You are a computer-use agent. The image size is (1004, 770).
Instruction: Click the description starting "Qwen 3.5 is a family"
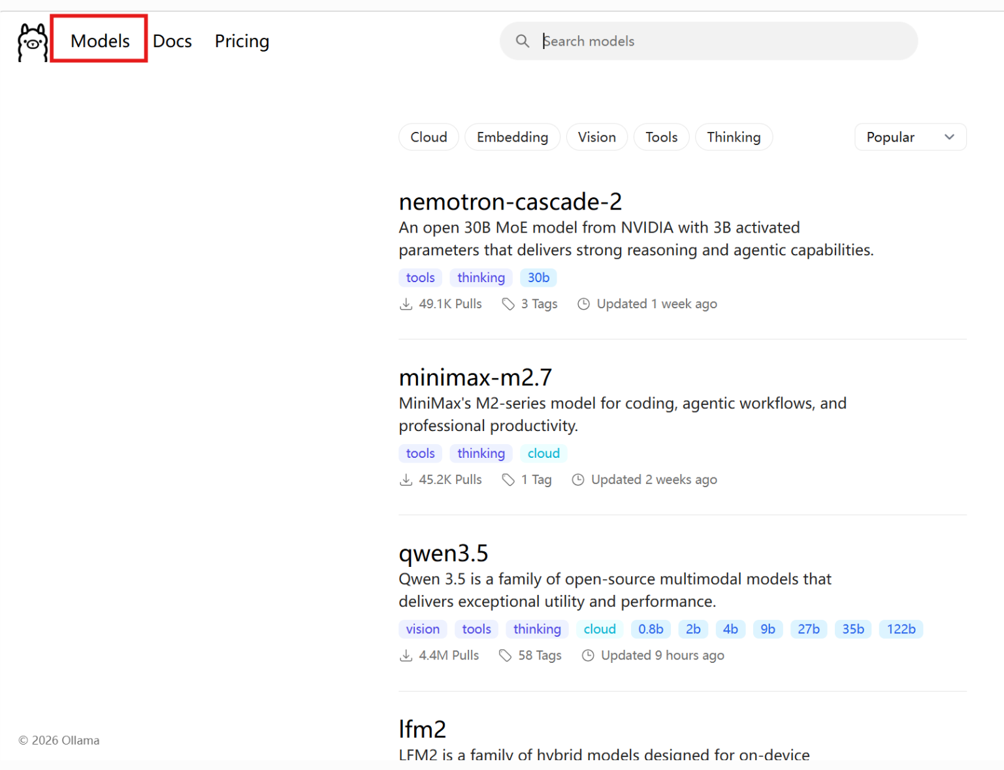tap(615, 590)
